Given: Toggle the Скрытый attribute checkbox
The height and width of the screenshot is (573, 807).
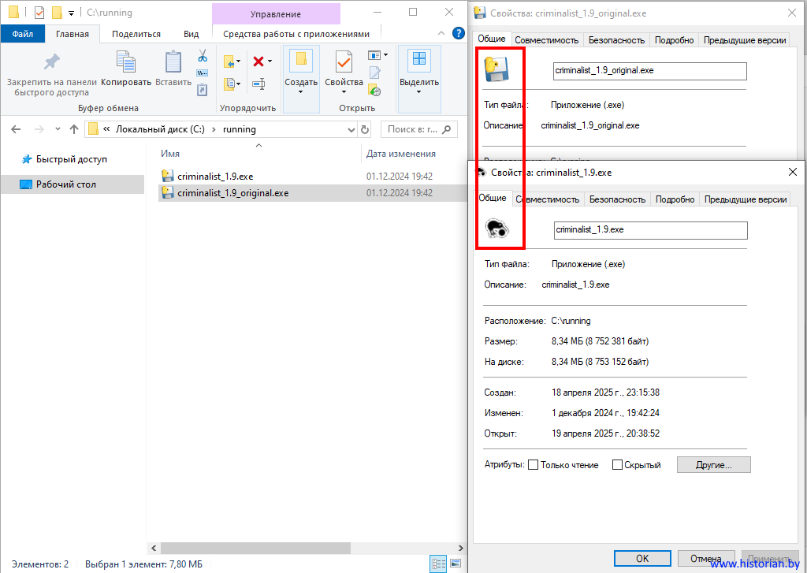Looking at the screenshot, I should click(618, 465).
